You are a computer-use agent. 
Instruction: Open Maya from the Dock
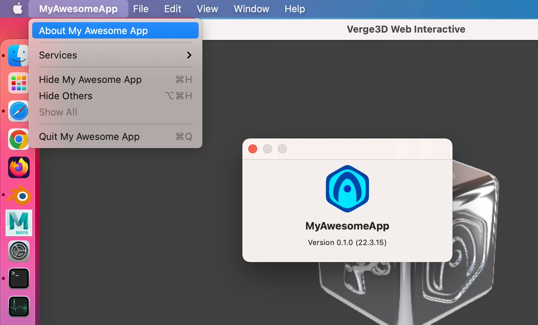coord(19,223)
